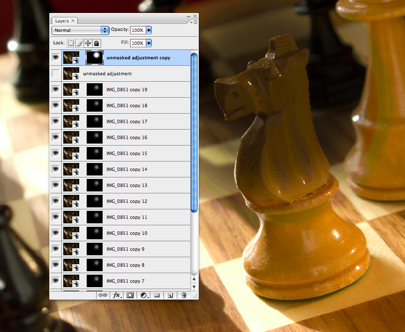Image resolution: width=405 pixels, height=332 pixels.
Task: Hide the IMG_0851 copy 11 layer
Action: pyautogui.click(x=55, y=217)
